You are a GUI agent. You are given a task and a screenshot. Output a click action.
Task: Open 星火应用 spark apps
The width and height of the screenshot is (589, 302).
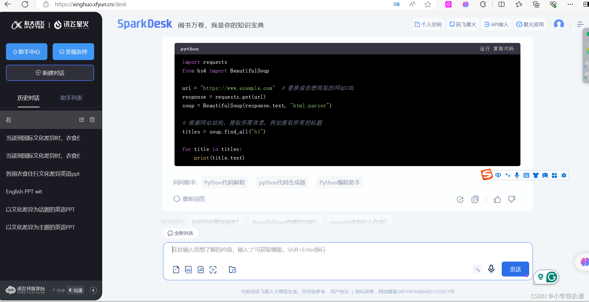pos(530,24)
